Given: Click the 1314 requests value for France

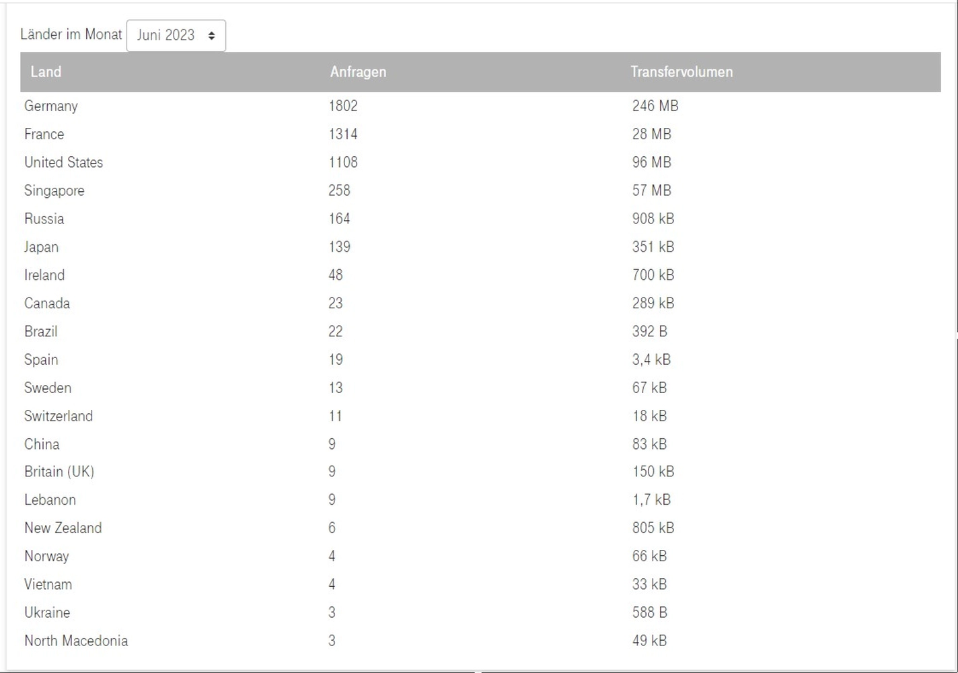Looking at the screenshot, I should pos(343,134).
